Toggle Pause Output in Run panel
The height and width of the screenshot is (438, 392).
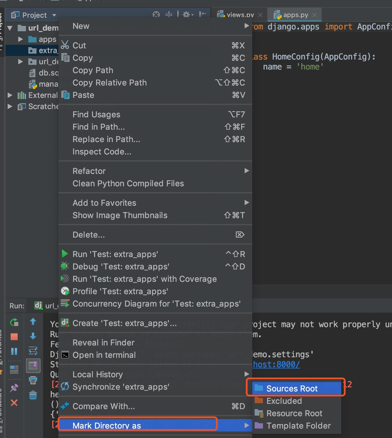[x=14, y=351]
